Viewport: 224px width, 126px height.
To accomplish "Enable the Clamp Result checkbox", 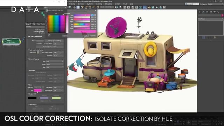I will point(28,104).
